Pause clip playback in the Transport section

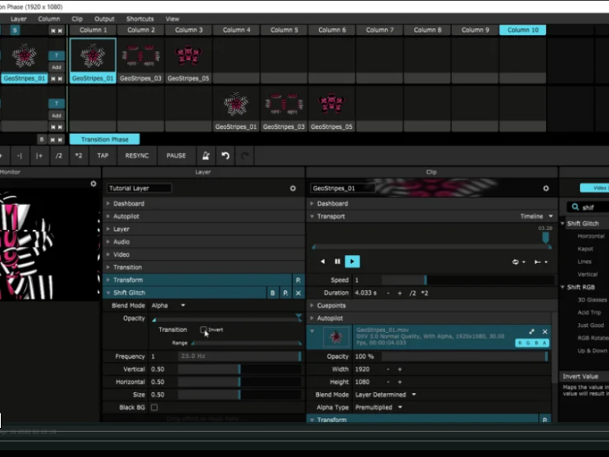pyautogui.click(x=337, y=261)
